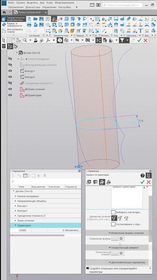Click the home tab icon

[4, 13]
